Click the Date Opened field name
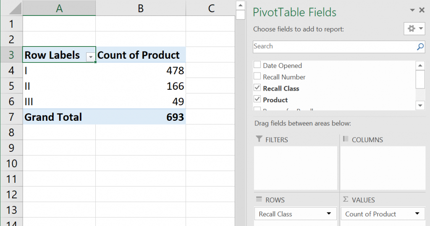The width and height of the screenshot is (430, 226). 282,66
